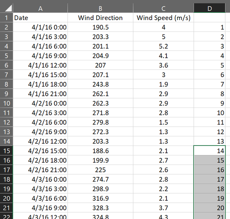The width and height of the screenshot is (230, 219).
Task: Click column D cell containing 7
Action: pyautogui.click(x=210, y=84)
